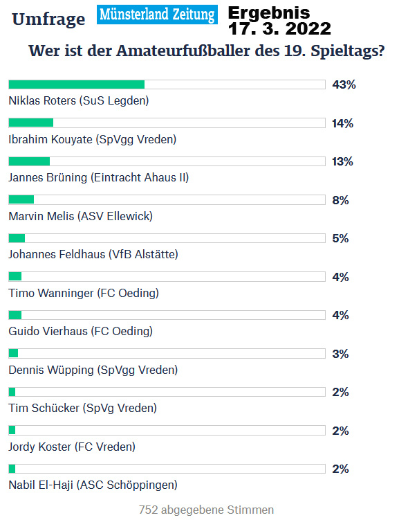Click the 14% result figure
The height and width of the screenshot is (520, 399).
point(343,123)
